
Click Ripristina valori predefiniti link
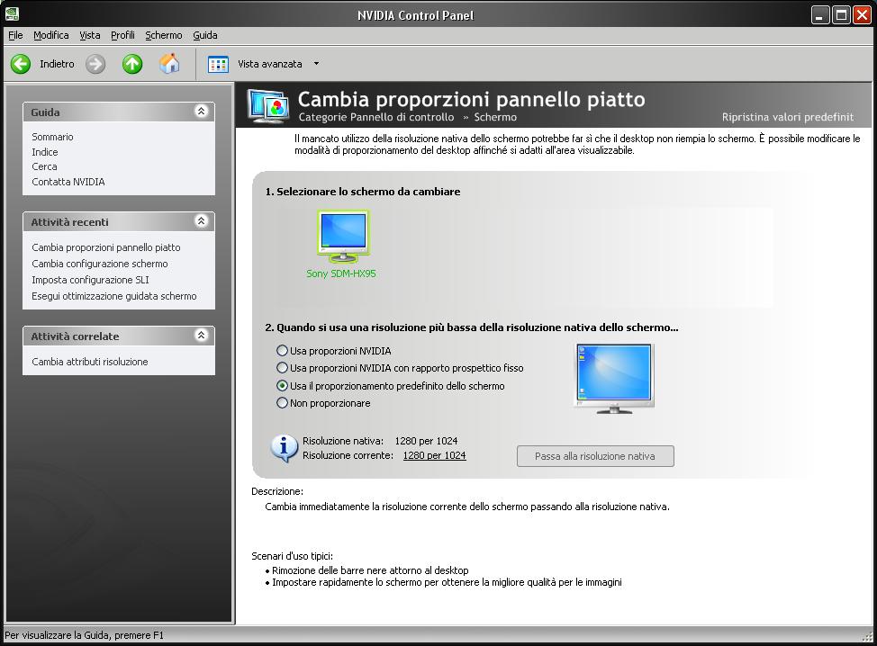(x=788, y=117)
